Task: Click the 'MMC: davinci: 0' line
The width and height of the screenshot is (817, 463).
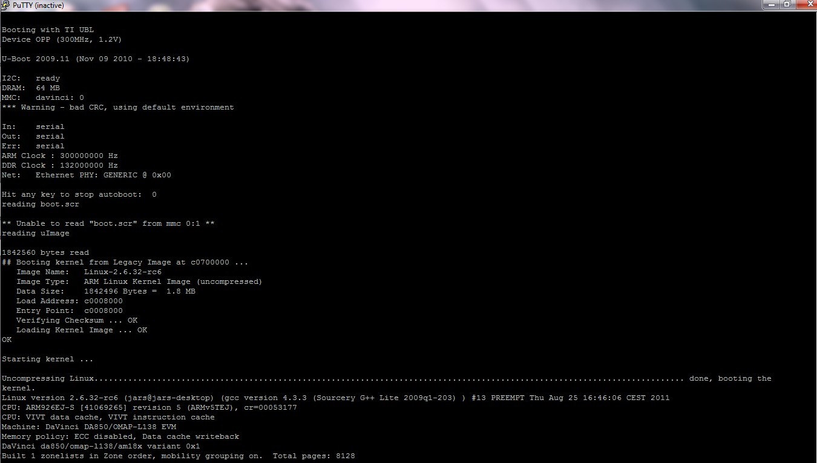Action: pos(43,97)
